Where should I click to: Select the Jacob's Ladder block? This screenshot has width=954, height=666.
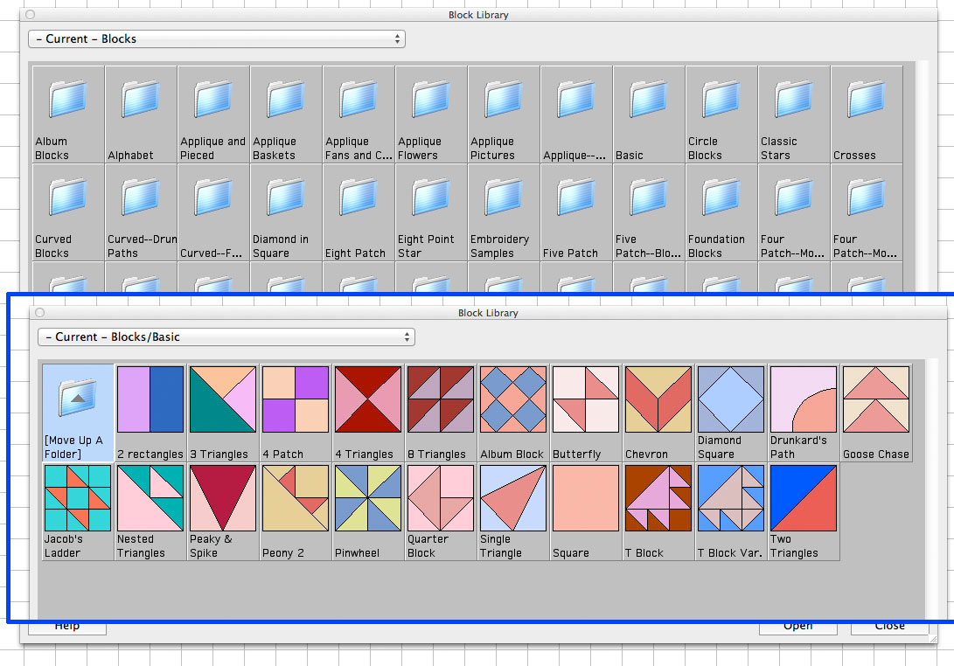click(78, 499)
